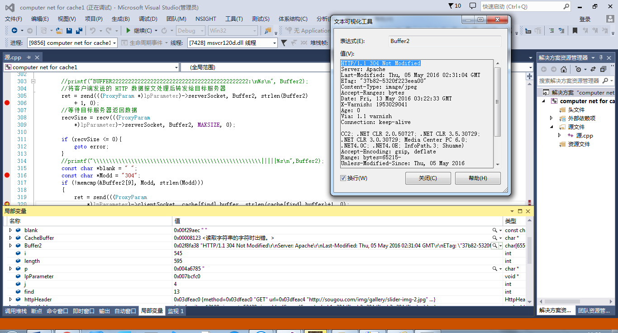Screen dimensions: 618x333
Task: Switch to the 断点 tab
Action: [37, 311]
